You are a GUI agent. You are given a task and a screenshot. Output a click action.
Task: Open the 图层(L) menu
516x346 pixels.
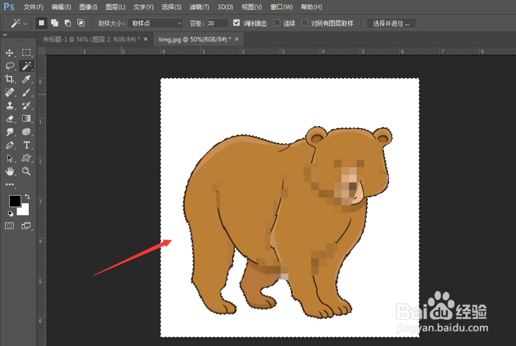(115, 7)
